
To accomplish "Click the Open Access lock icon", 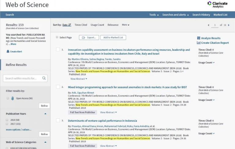I will [x=13, y=98].
